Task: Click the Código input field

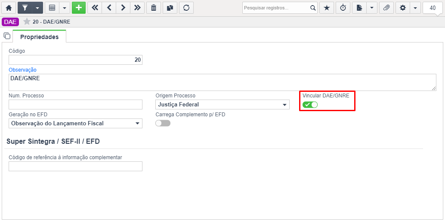Action: click(75, 60)
